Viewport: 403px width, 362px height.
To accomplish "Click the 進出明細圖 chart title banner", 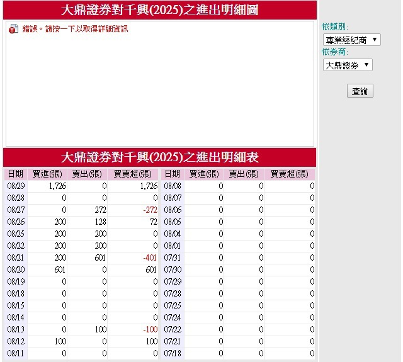I will [x=159, y=10].
